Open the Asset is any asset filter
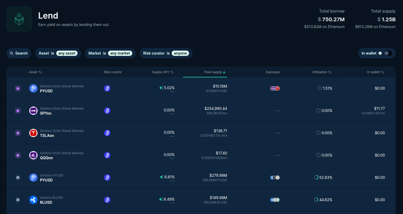Screen dimensions: 403x214 (58, 53)
